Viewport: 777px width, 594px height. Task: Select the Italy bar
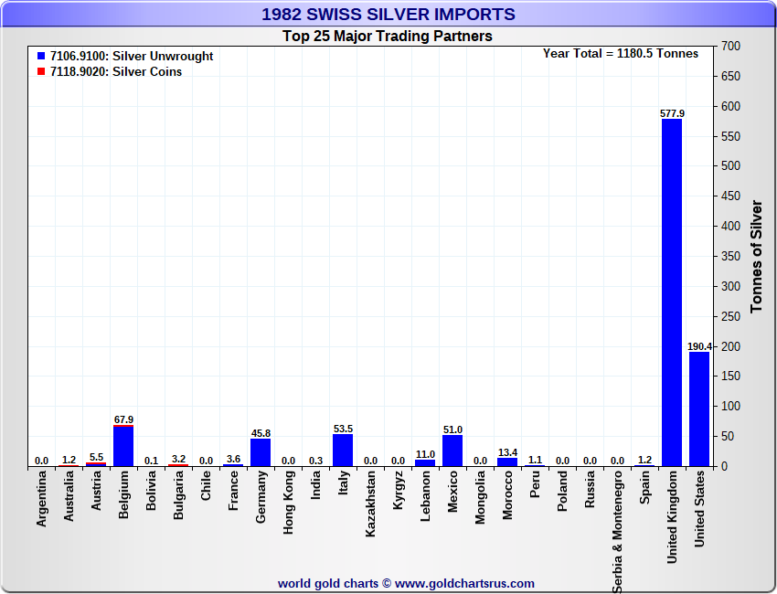pos(343,450)
